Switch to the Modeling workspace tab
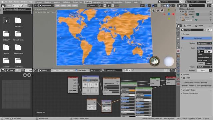The height and width of the screenshot is (120, 213). pos(47,2)
